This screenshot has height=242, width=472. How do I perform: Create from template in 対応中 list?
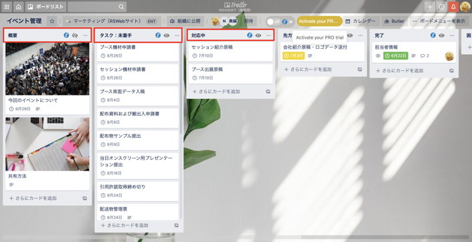[268, 92]
